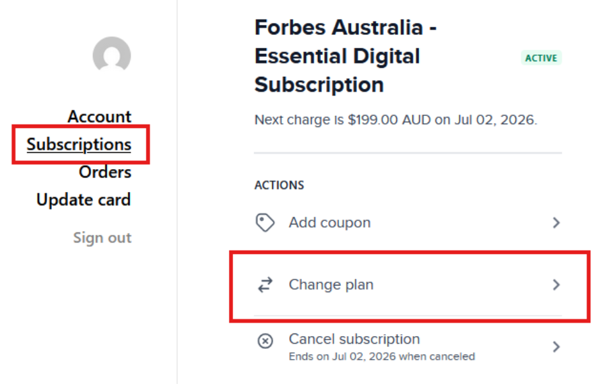Sign out of the account
The width and height of the screenshot is (605, 388).
[102, 238]
